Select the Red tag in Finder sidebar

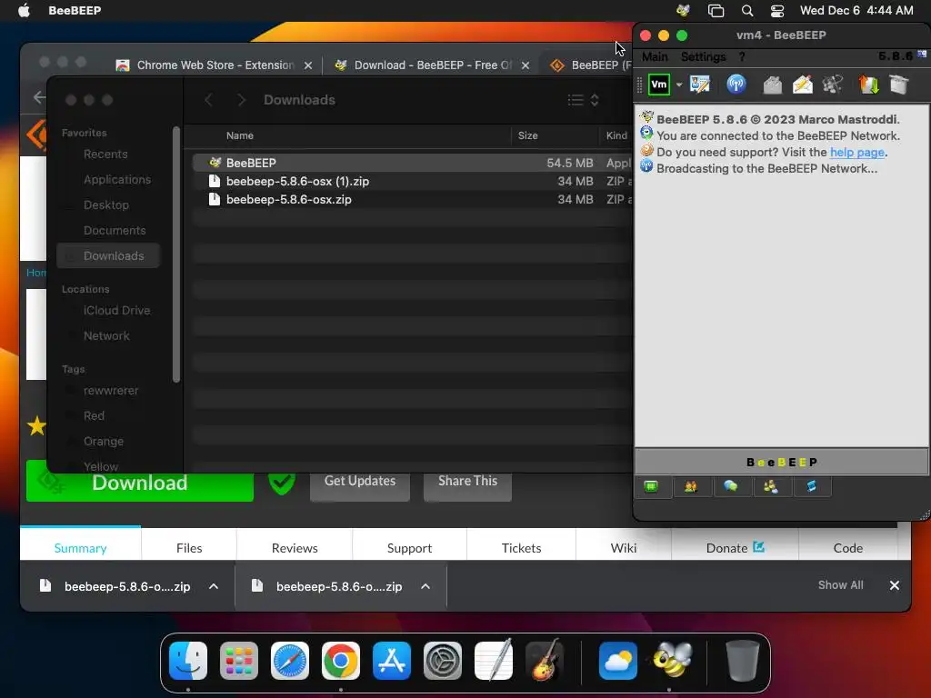pyautogui.click(x=94, y=416)
